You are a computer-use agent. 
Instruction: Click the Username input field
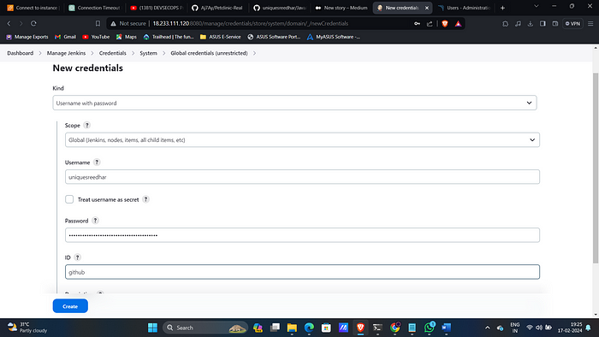(x=302, y=177)
